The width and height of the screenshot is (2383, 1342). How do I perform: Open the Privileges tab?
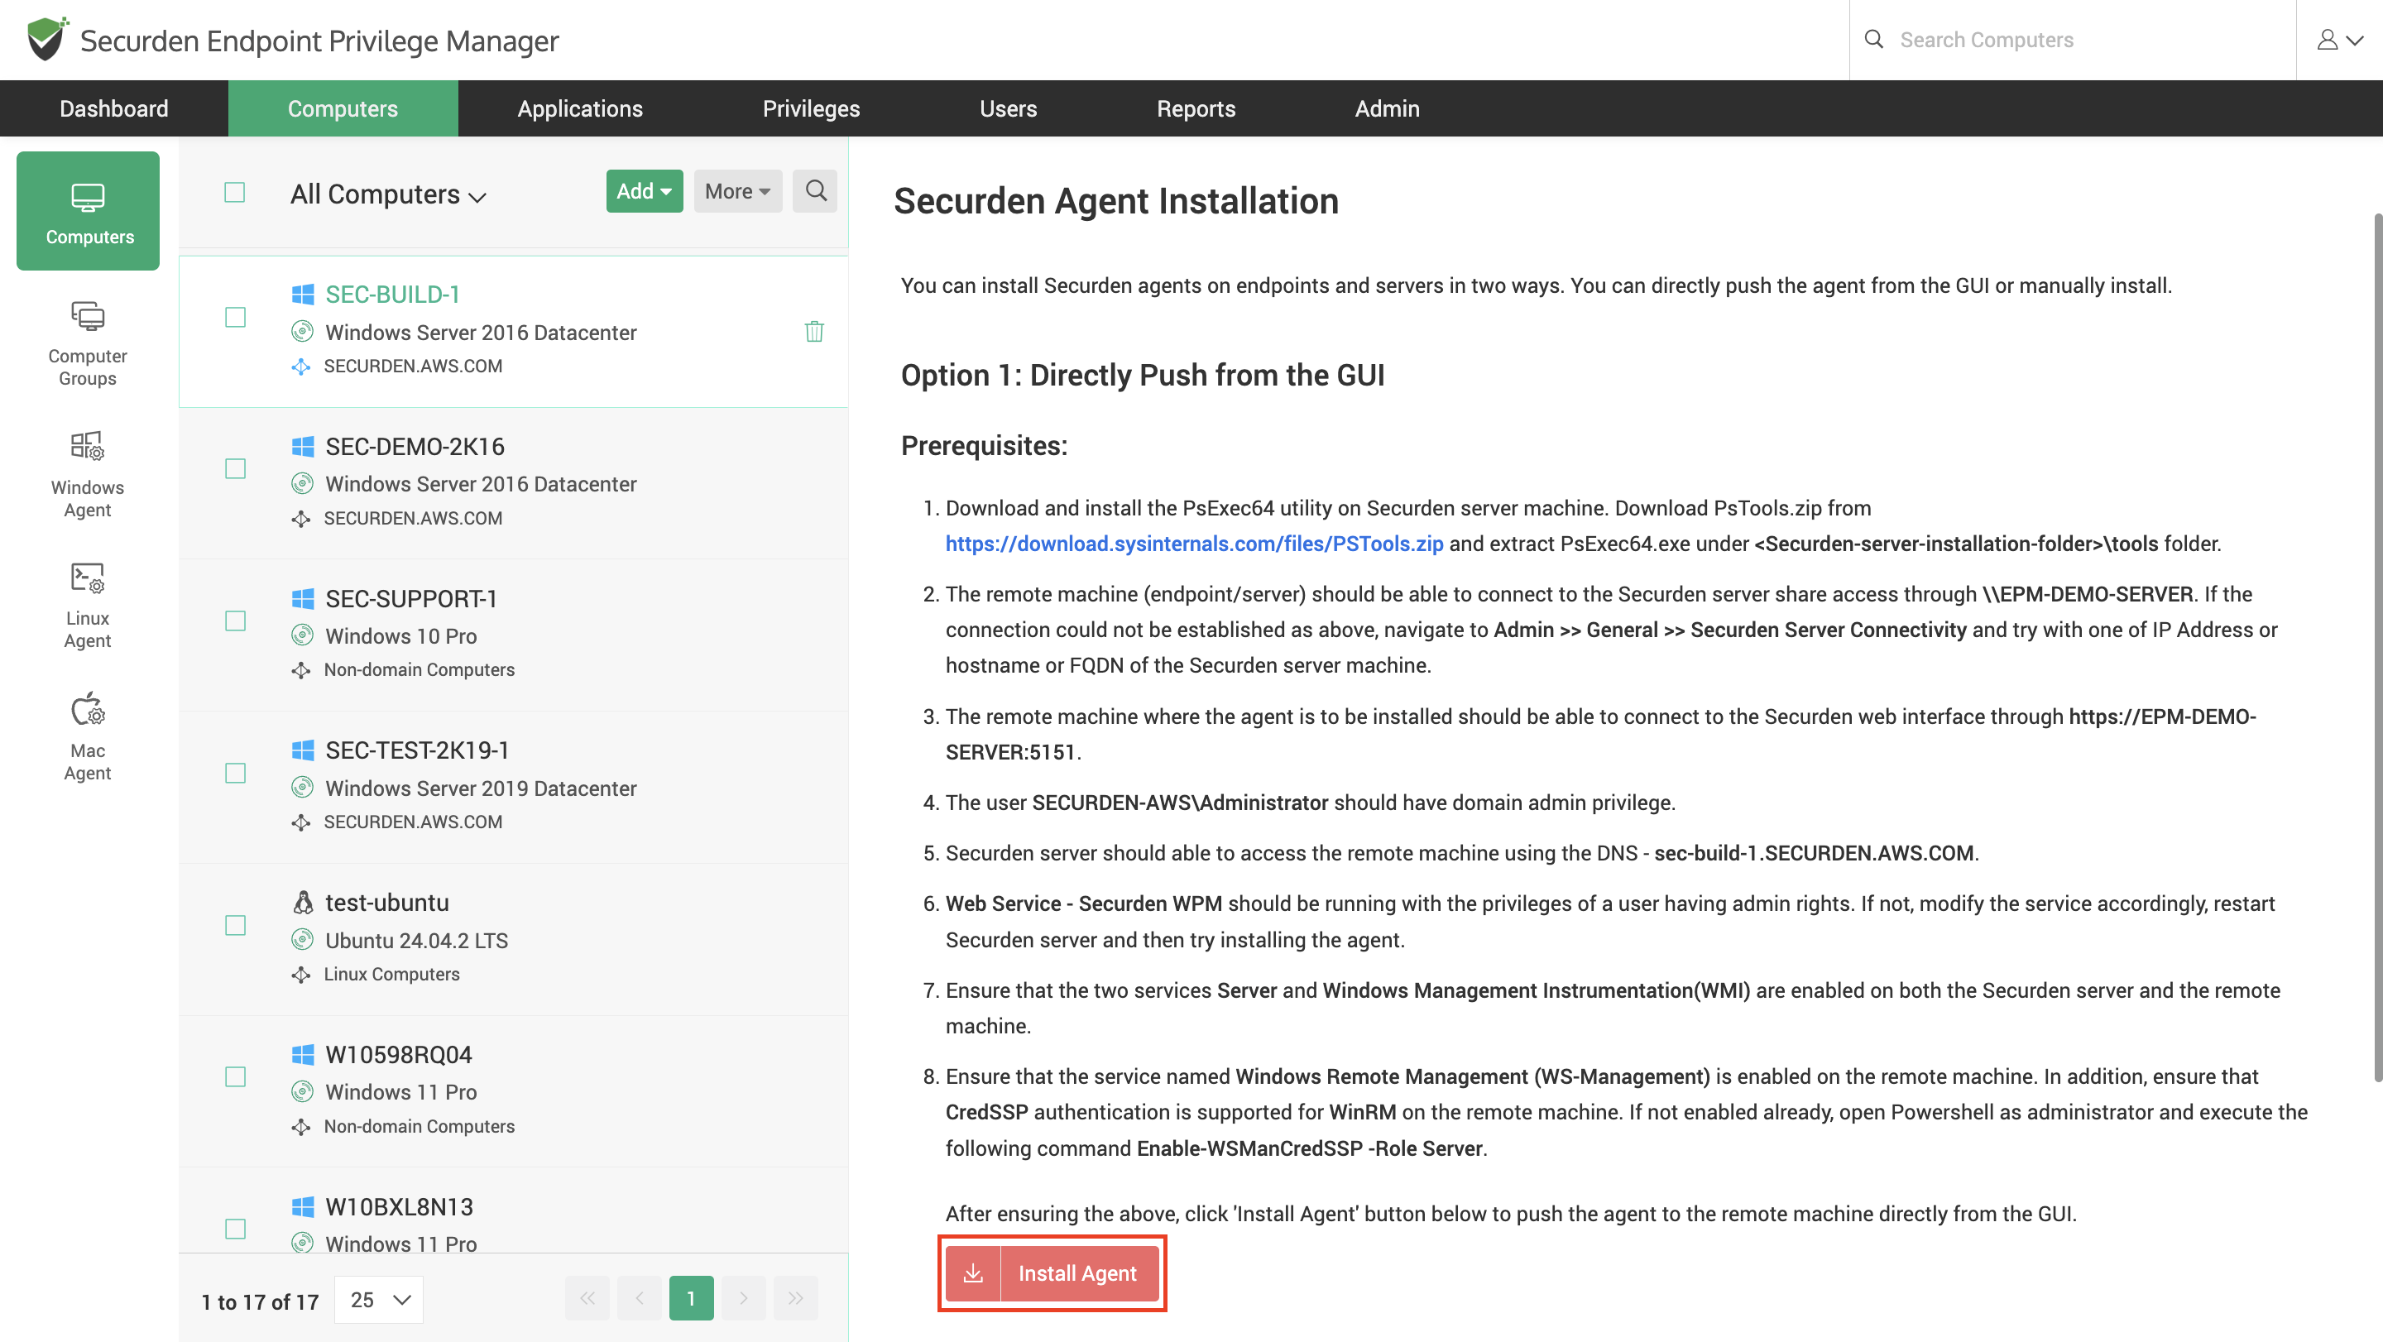(x=811, y=108)
